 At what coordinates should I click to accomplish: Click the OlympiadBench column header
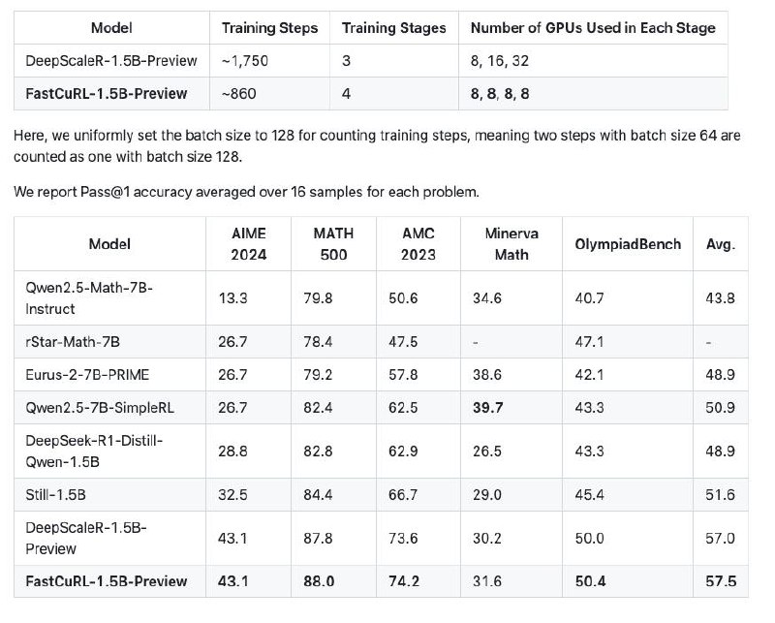[x=628, y=244]
